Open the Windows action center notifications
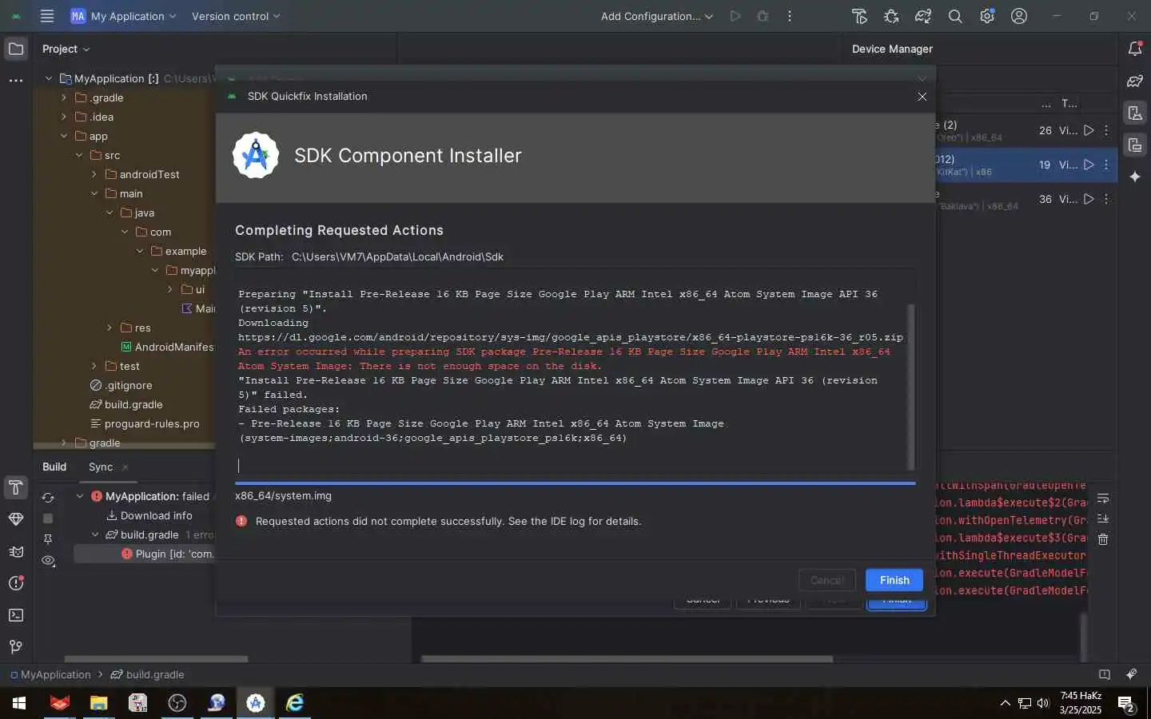 click(x=1126, y=704)
